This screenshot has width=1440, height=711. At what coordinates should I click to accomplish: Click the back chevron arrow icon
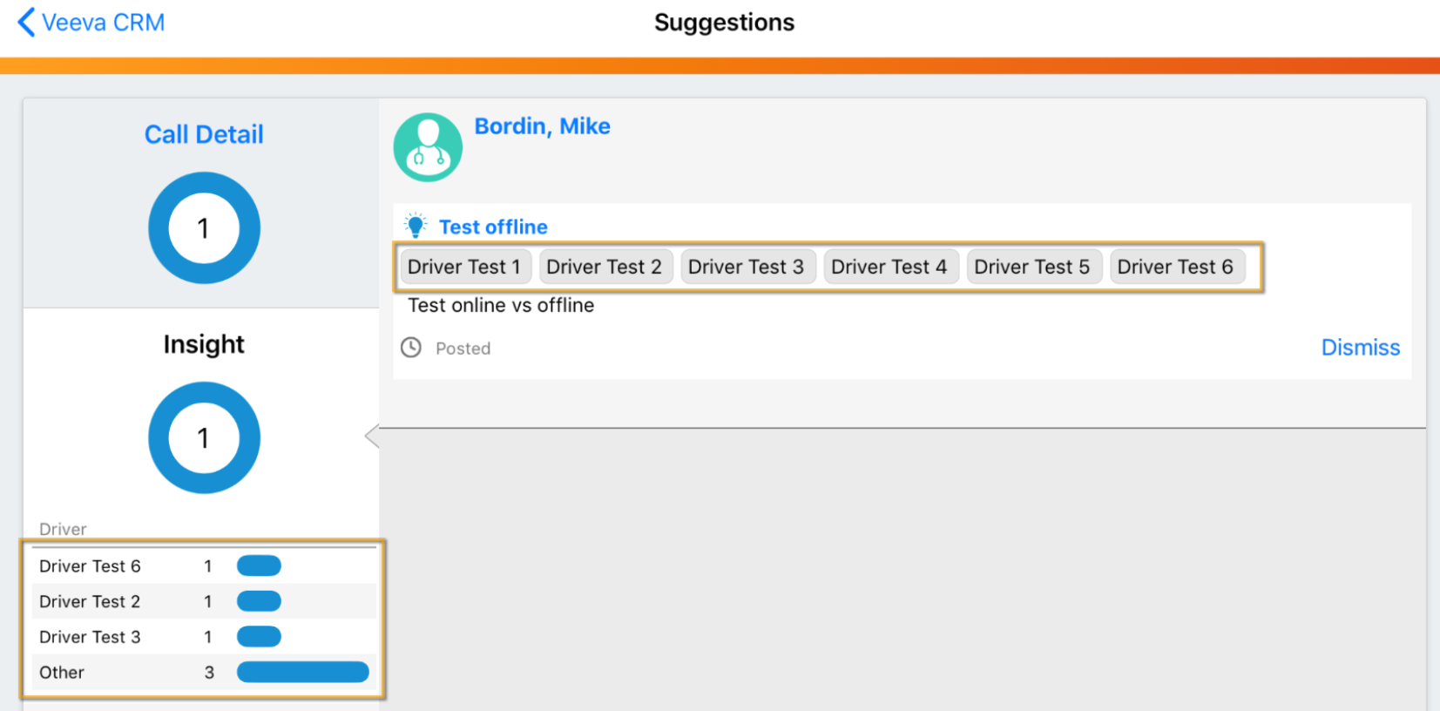(x=27, y=23)
